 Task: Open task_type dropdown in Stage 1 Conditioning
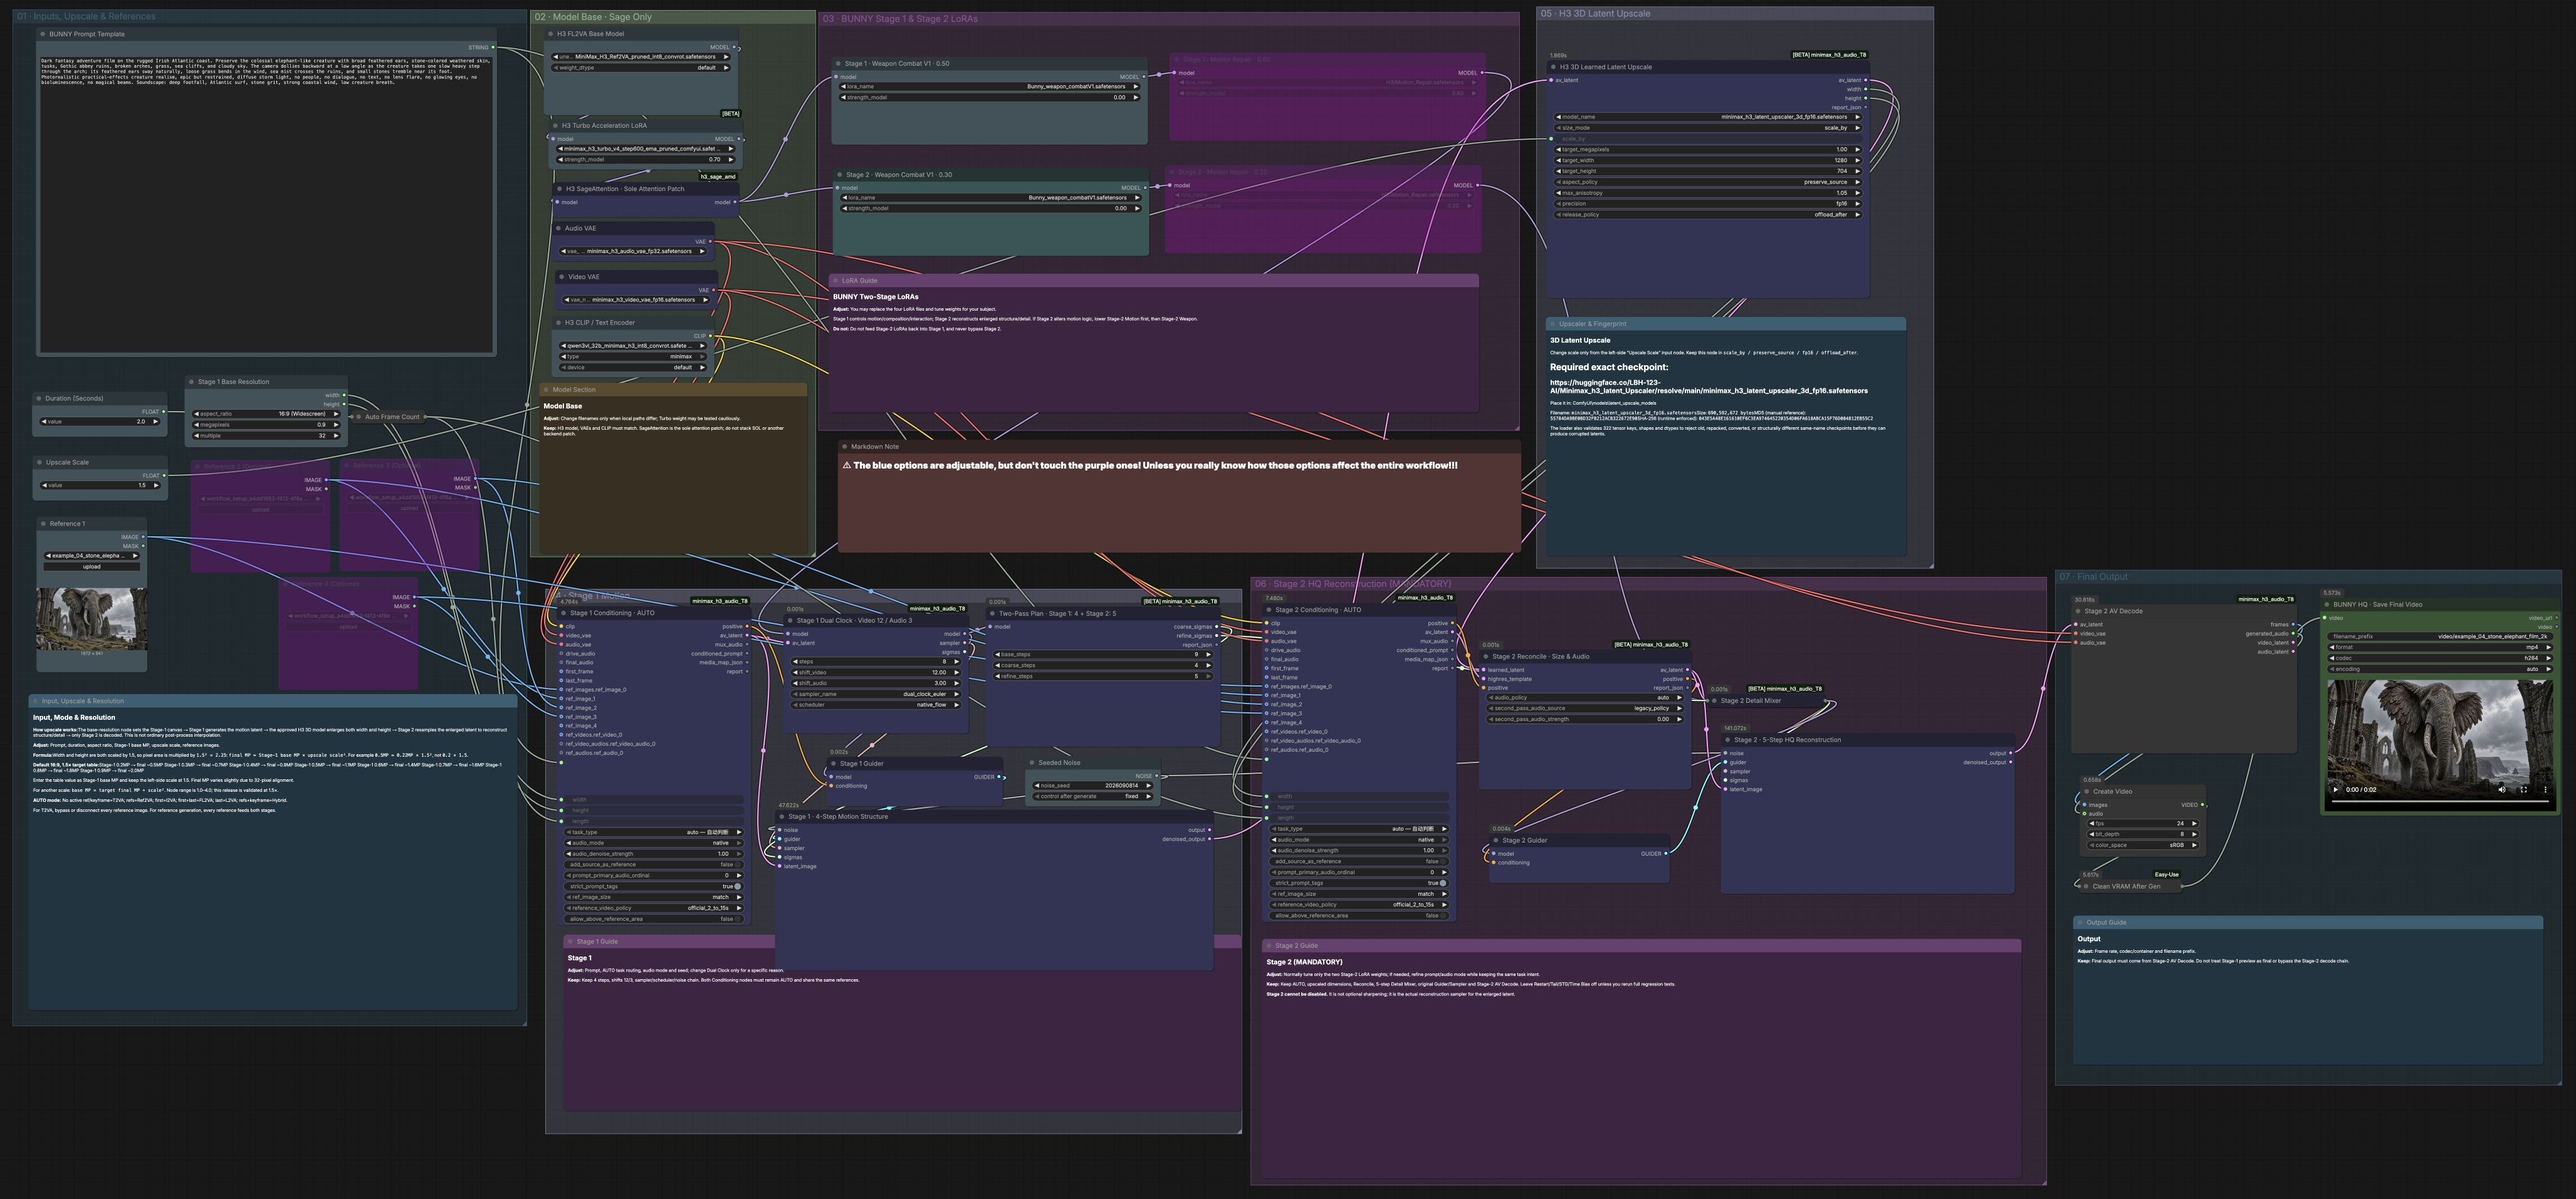click(654, 833)
